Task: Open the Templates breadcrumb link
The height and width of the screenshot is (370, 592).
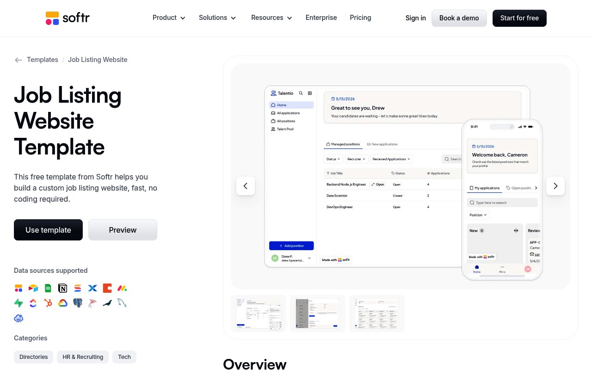Action: click(x=43, y=60)
